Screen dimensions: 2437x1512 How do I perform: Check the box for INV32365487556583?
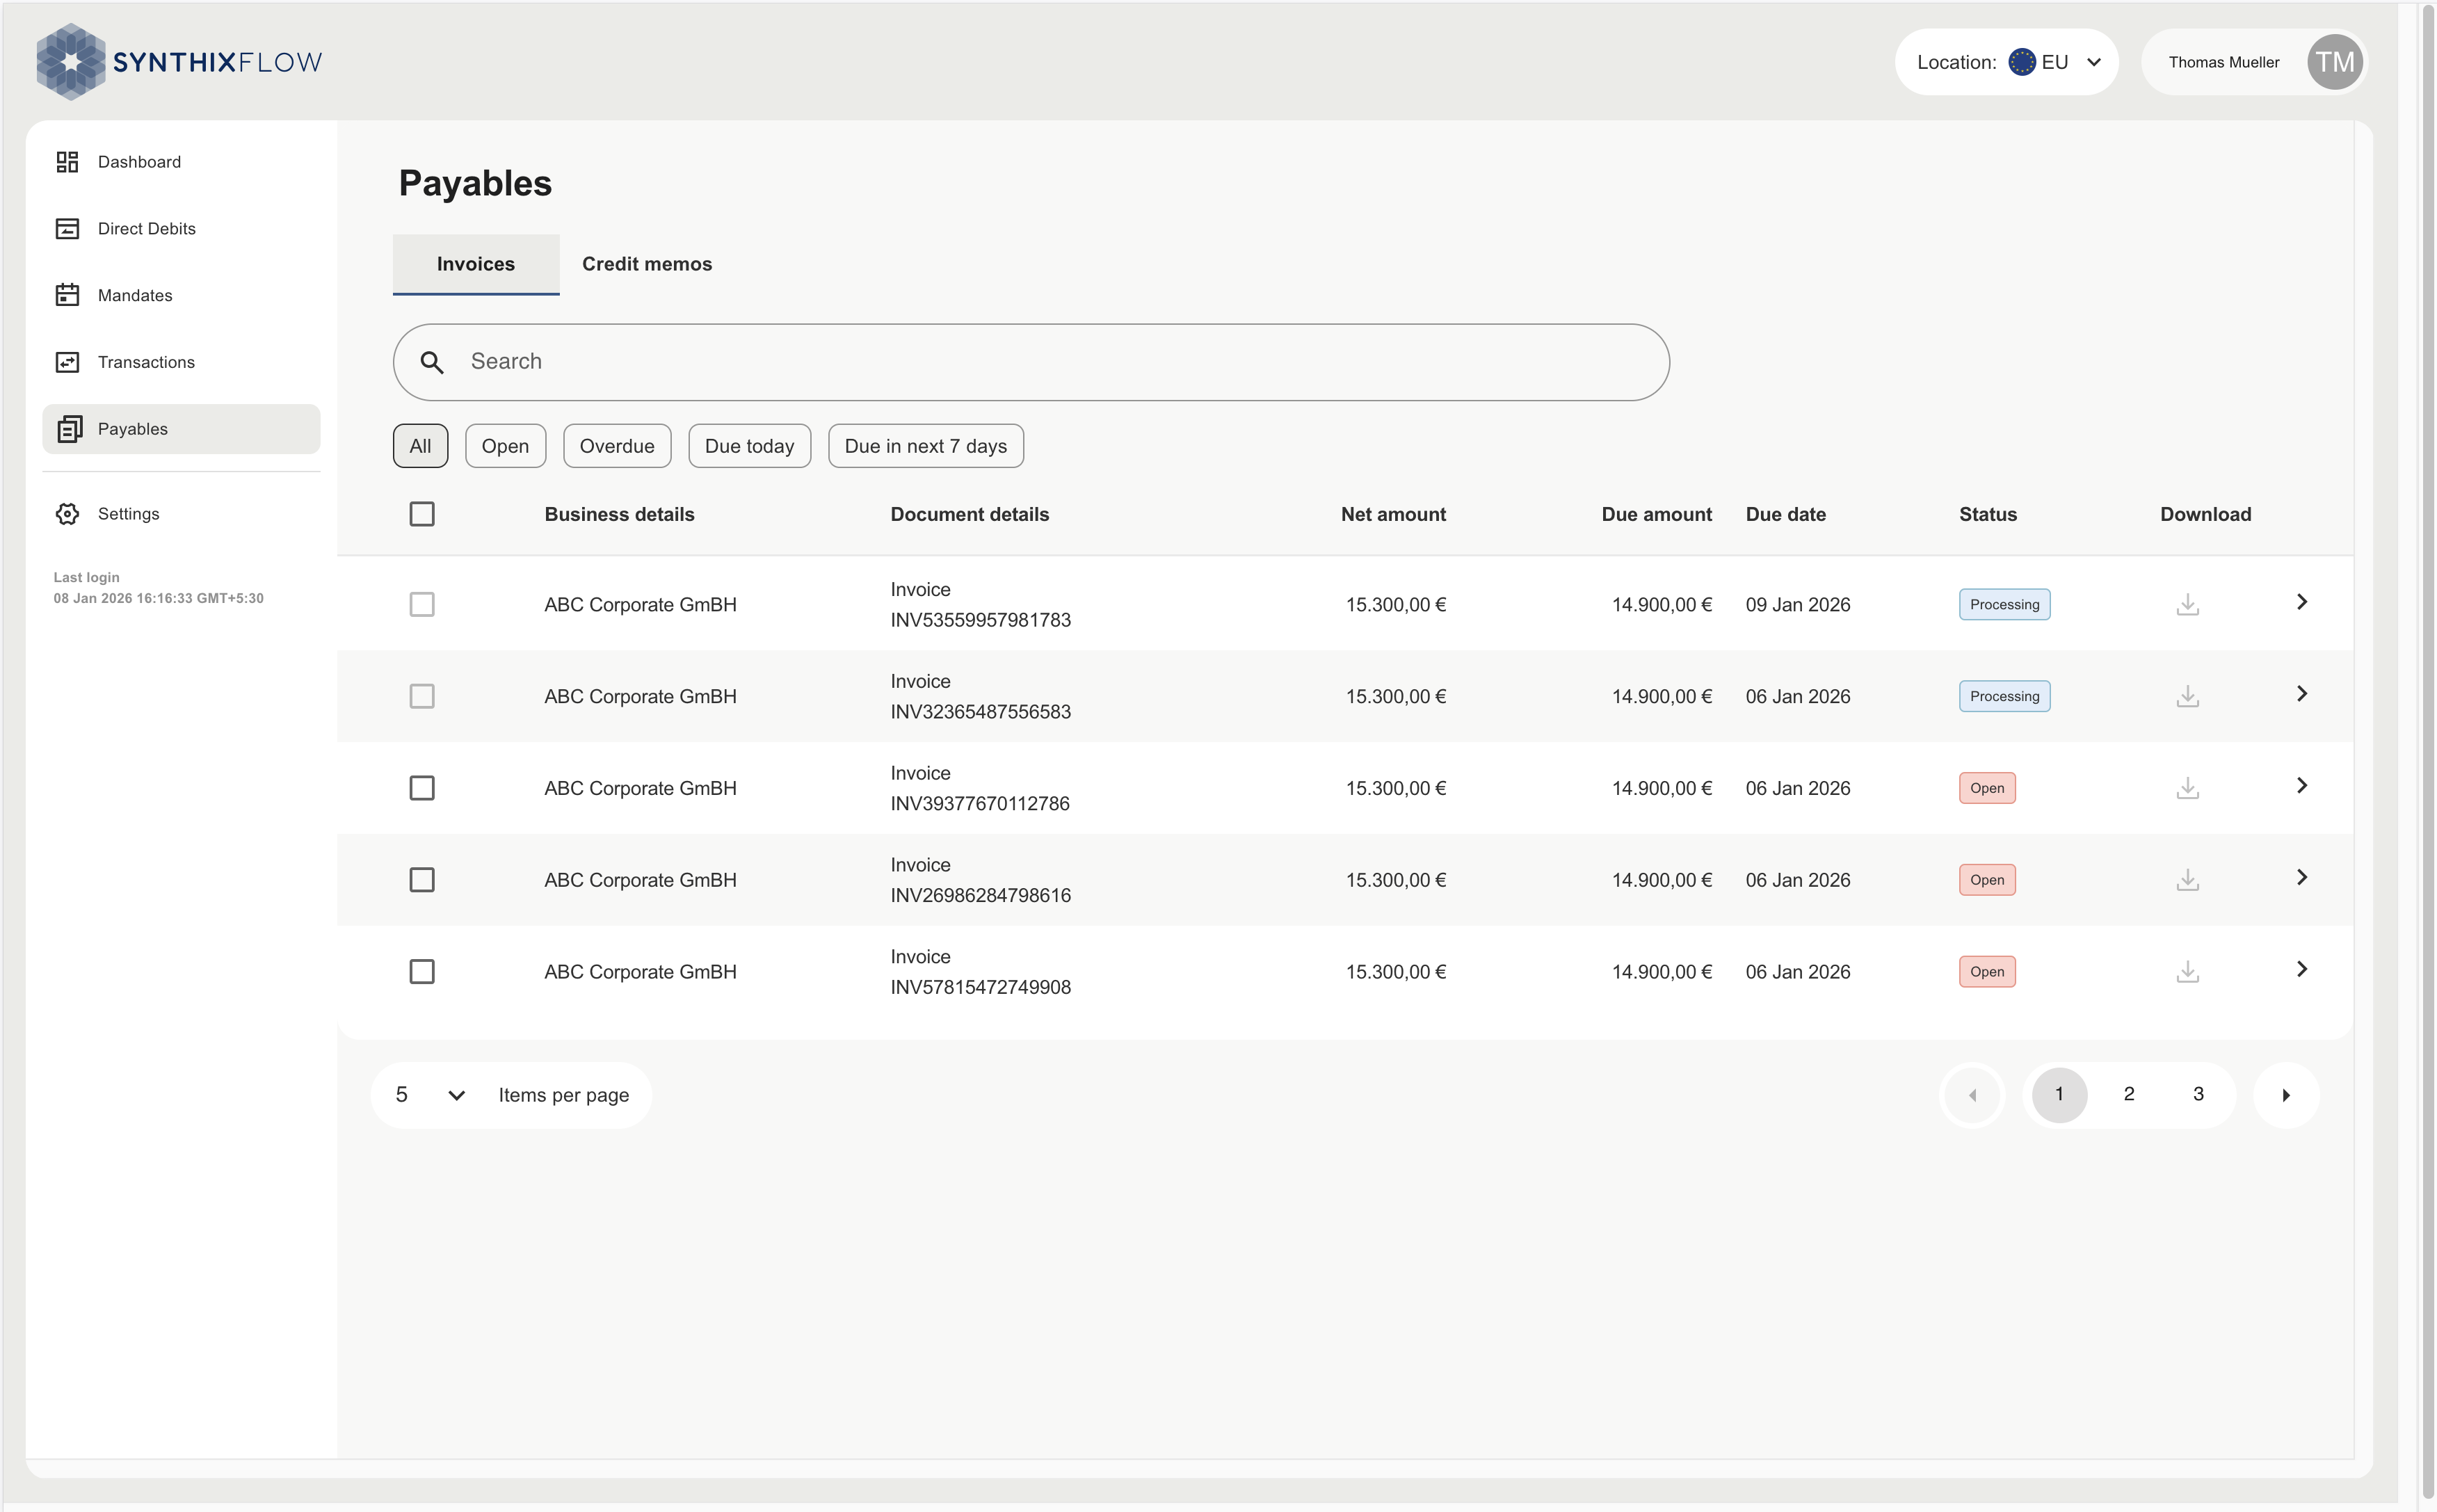pos(422,696)
